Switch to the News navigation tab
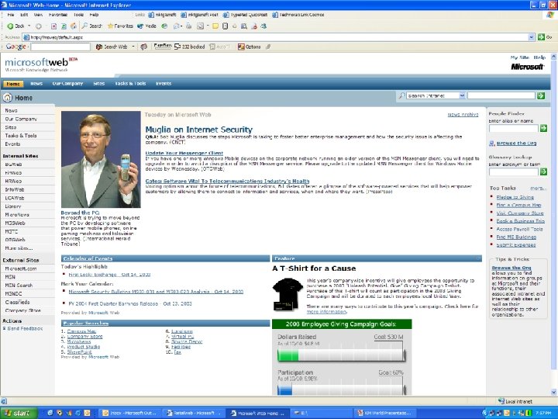558x419 pixels. tap(36, 84)
